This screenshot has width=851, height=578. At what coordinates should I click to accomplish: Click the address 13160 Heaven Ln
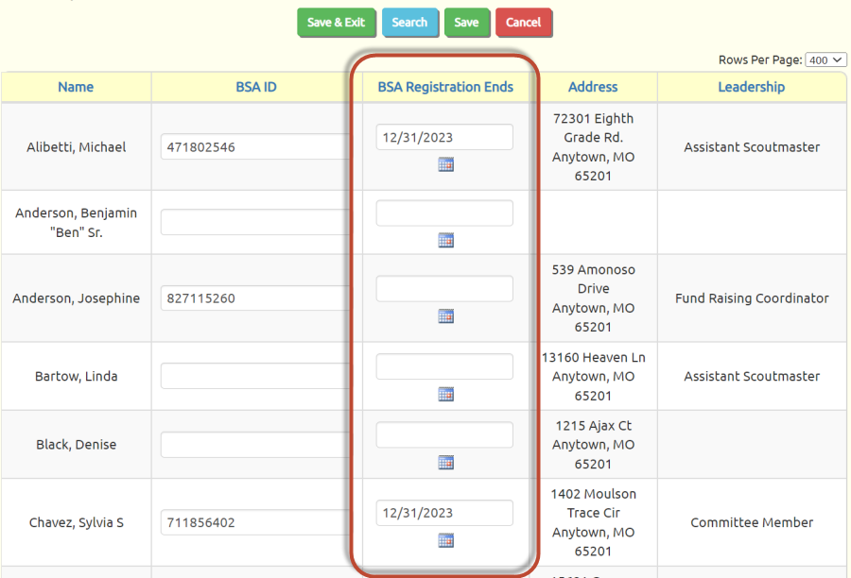pyautogui.click(x=593, y=376)
